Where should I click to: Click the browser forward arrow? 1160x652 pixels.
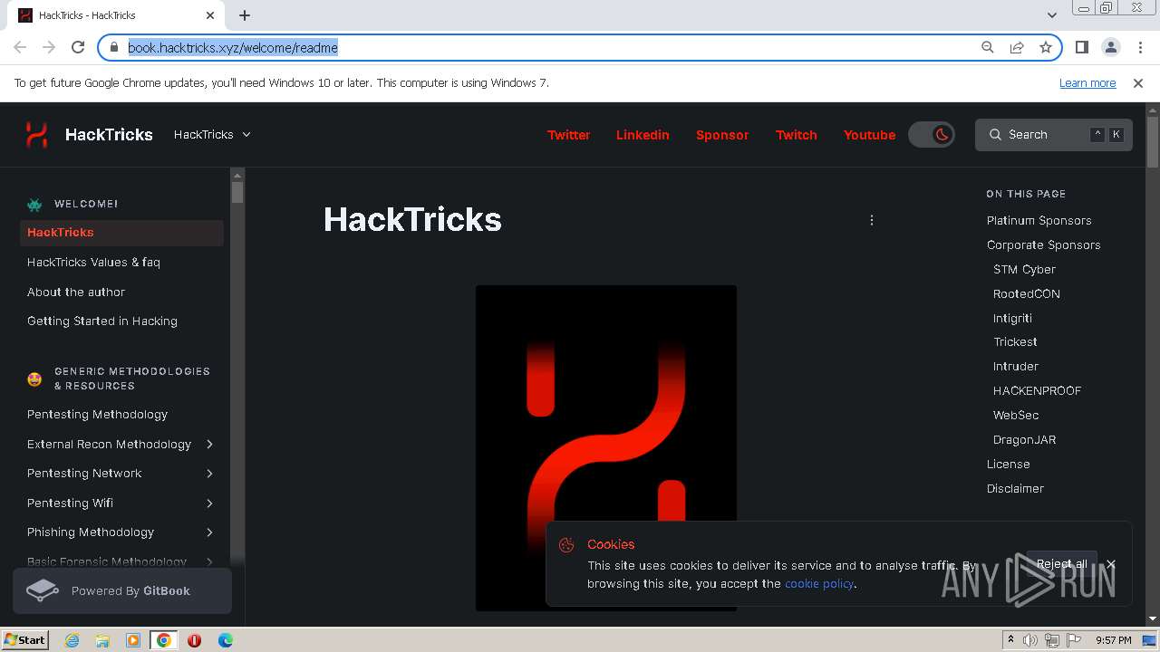pos(49,47)
